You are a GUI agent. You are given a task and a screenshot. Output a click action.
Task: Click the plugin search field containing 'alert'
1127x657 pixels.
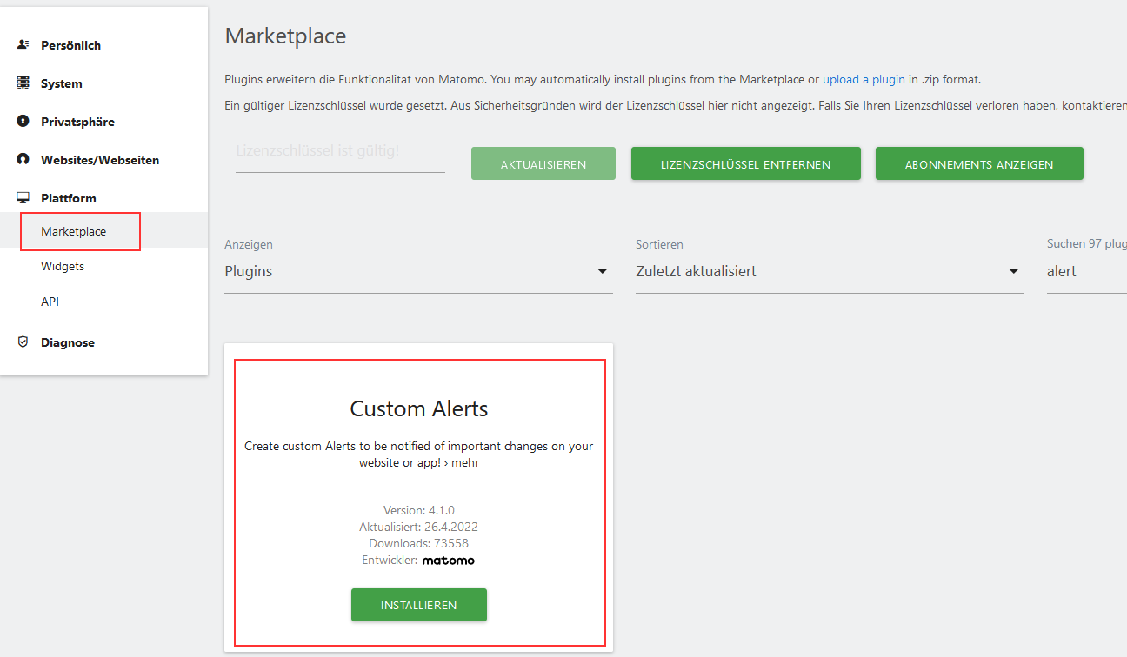pyautogui.click(x=1087, y=271)
